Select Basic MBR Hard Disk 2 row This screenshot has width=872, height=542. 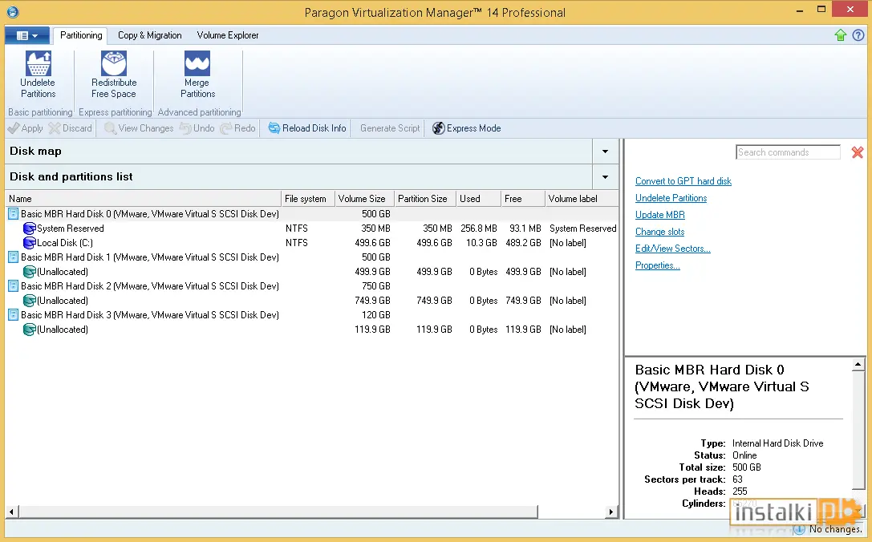[312, 286]
